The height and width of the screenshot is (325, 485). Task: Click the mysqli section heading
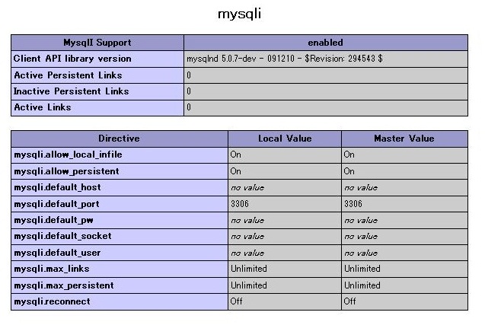pyautogui.click(x=239, y=14)
